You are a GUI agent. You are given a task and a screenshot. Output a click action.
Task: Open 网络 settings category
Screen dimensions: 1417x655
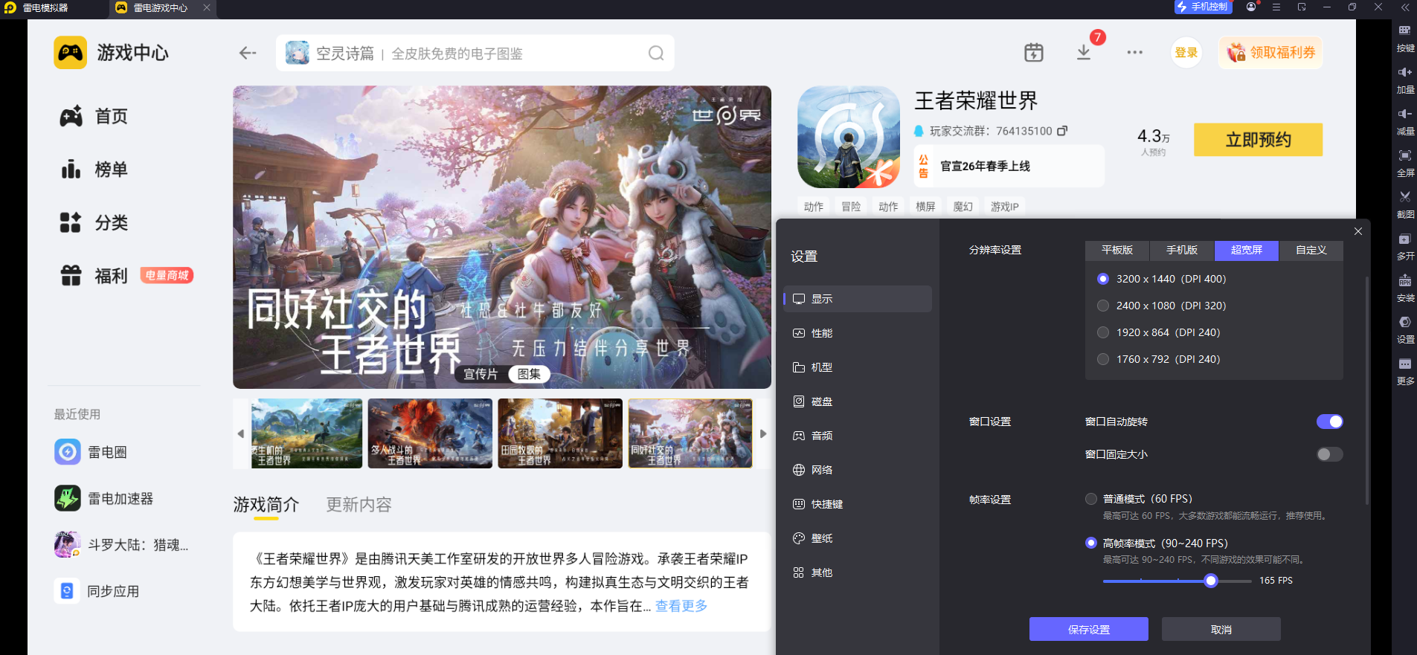click(858, 470)
